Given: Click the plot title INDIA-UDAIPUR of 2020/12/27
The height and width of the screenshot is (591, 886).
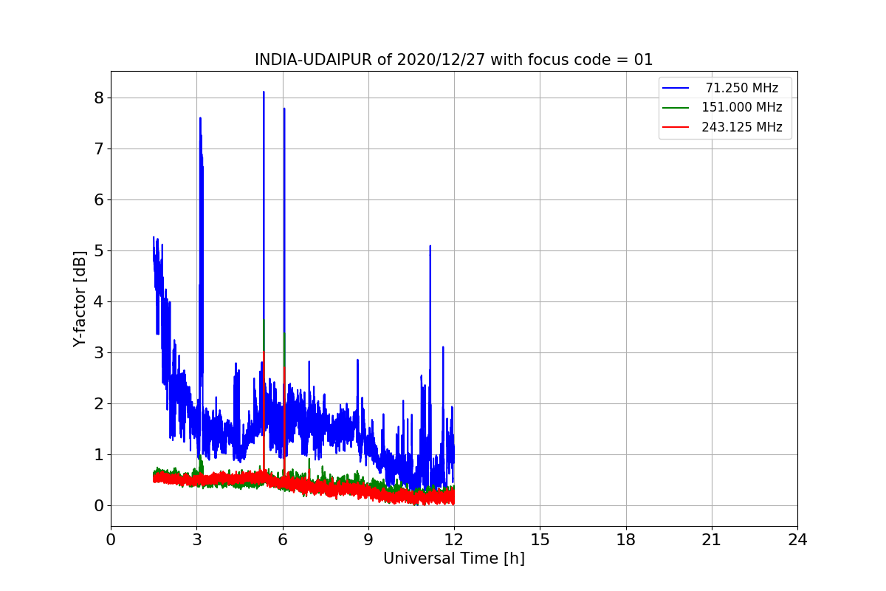Looking at the screenshot, I should (x=453, y=60).
